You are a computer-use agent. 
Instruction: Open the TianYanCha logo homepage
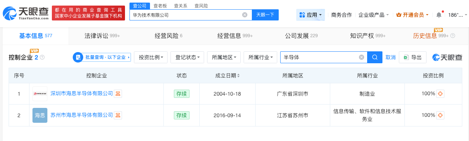[x=26, y=14]
